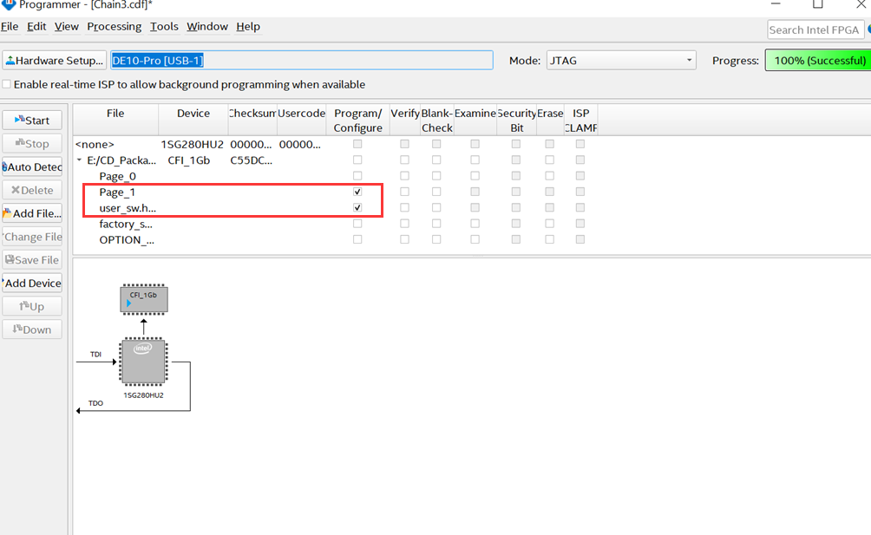Click the Search Intel FPGA box
Image resolution: width=871 pixels, height=535 pixels.
pos(815,30)
